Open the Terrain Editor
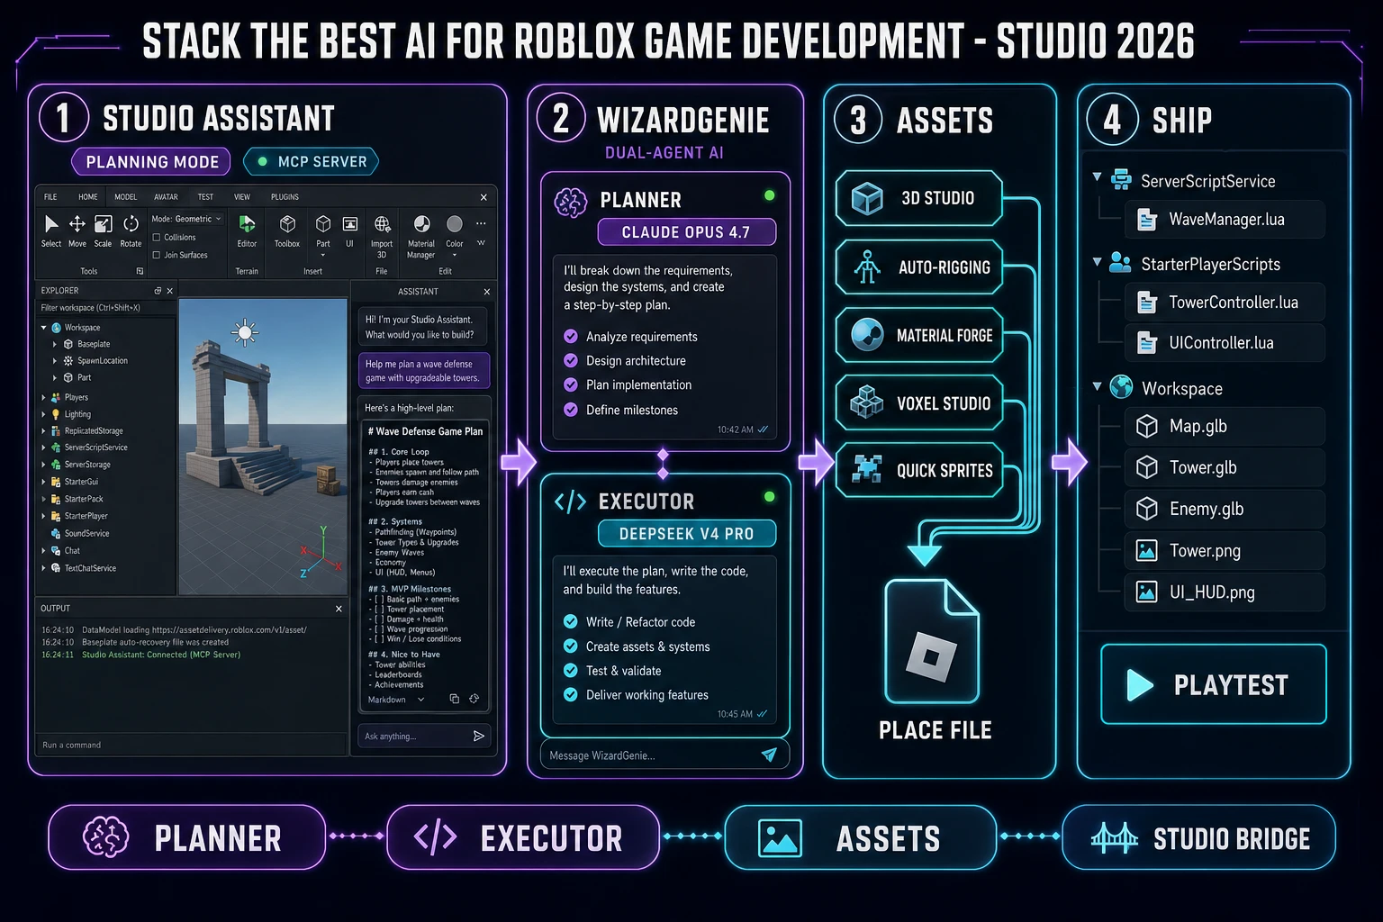This screenshot has width=1383, height=922. coord(247,230)
